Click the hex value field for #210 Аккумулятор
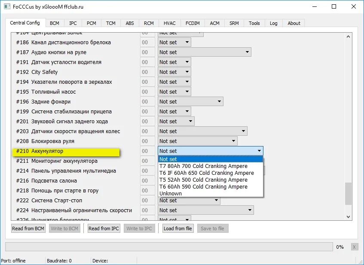This screenshot has width=364, height=265. pyautogui.click(x=147, y=151)
